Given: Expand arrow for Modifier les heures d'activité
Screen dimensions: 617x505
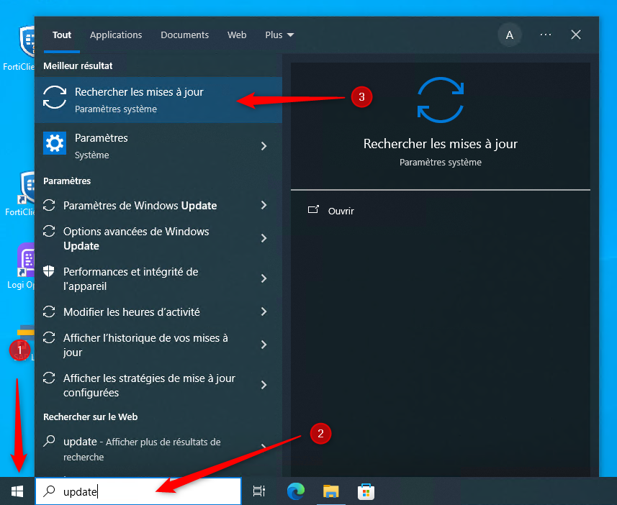Looking at the screenshot, I should pyautogui.click(x=264, y=312).
